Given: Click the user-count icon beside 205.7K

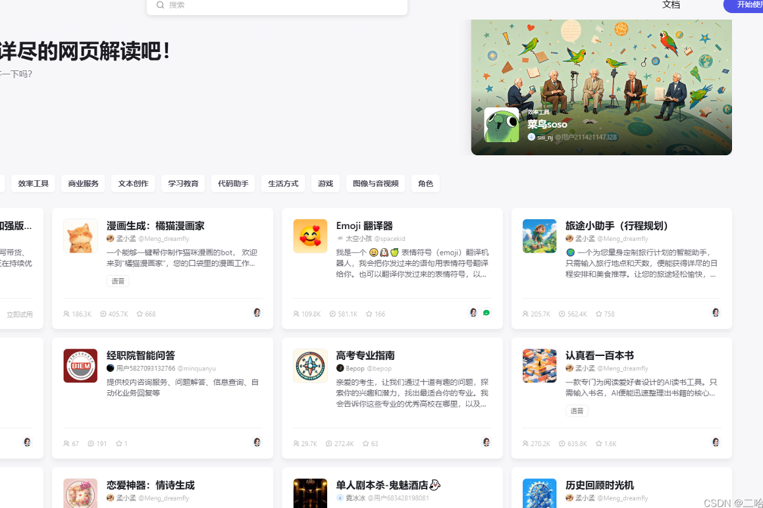Looking at the screenshot, I should click(x=525, y=314).
